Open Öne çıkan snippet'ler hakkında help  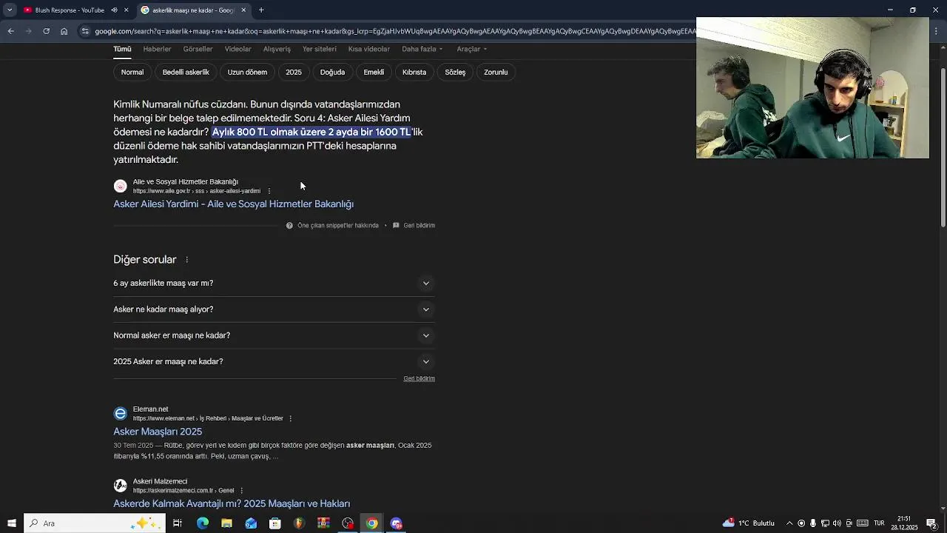[x=332, y=225]
